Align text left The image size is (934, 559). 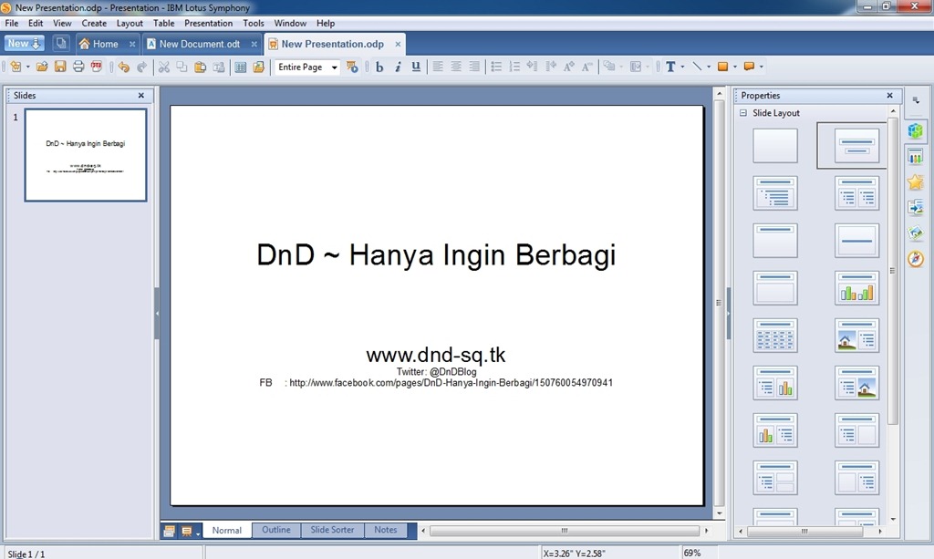438,67
